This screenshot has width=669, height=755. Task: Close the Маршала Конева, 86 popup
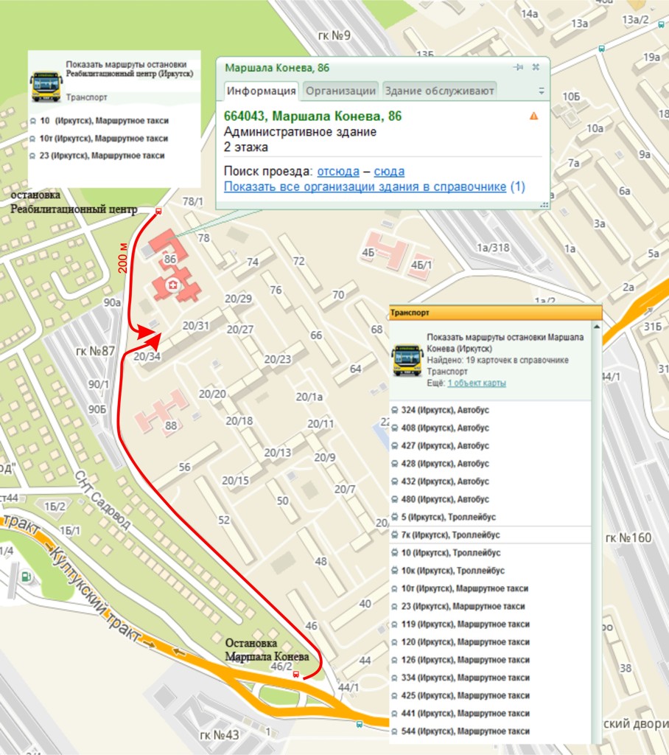[x=536, y=67]
